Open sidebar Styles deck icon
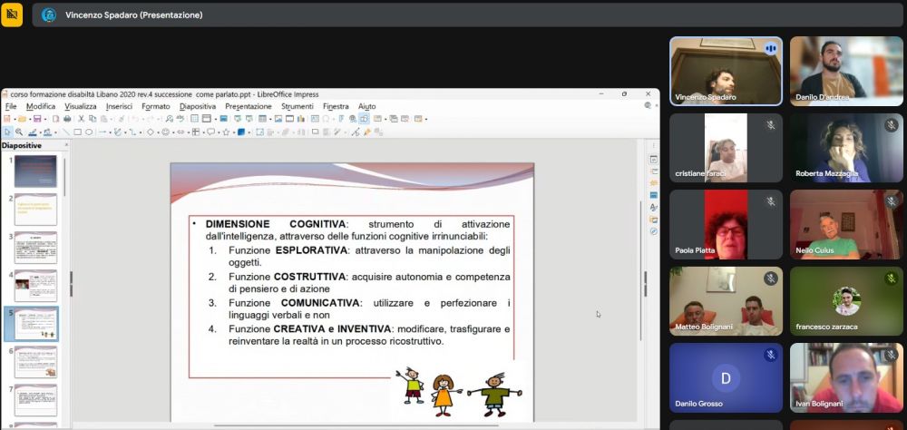Screen dimensions: 907x430 click(654, 207)
